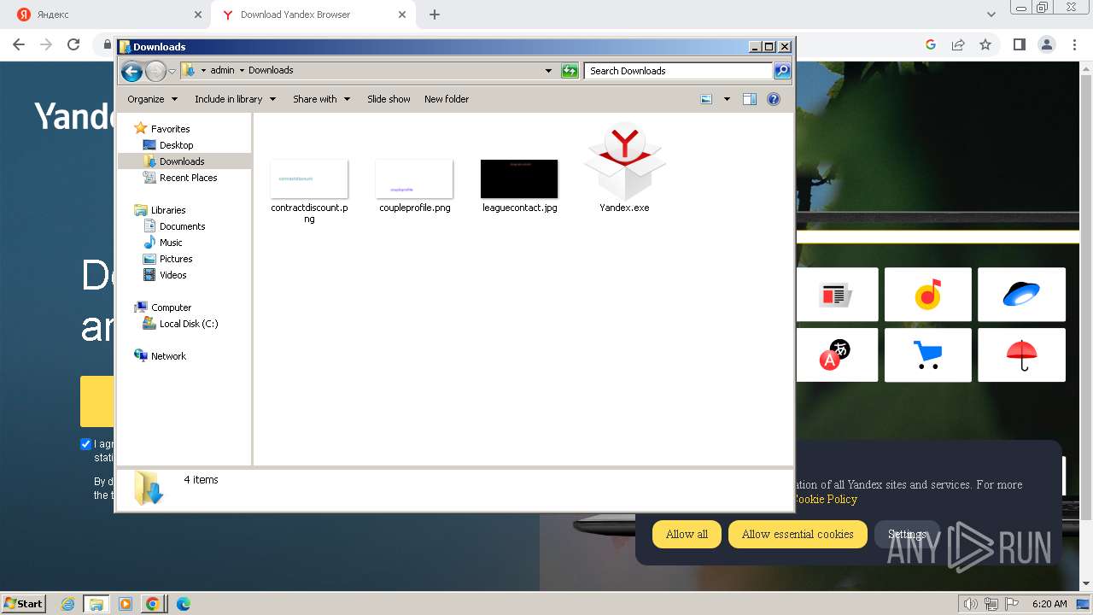Open the Windows Start menu
This screenshot has height=615, width=1093.
(x=24, y=603)
